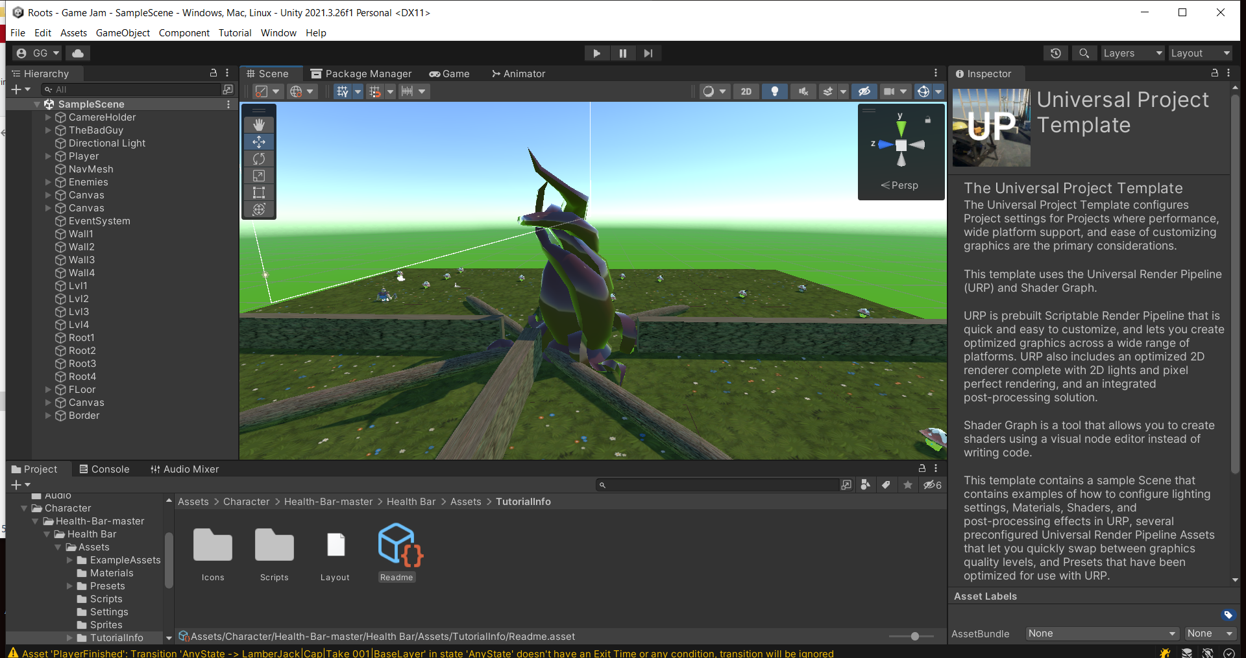Open Undo History from top toolbar

[1056, 53]
